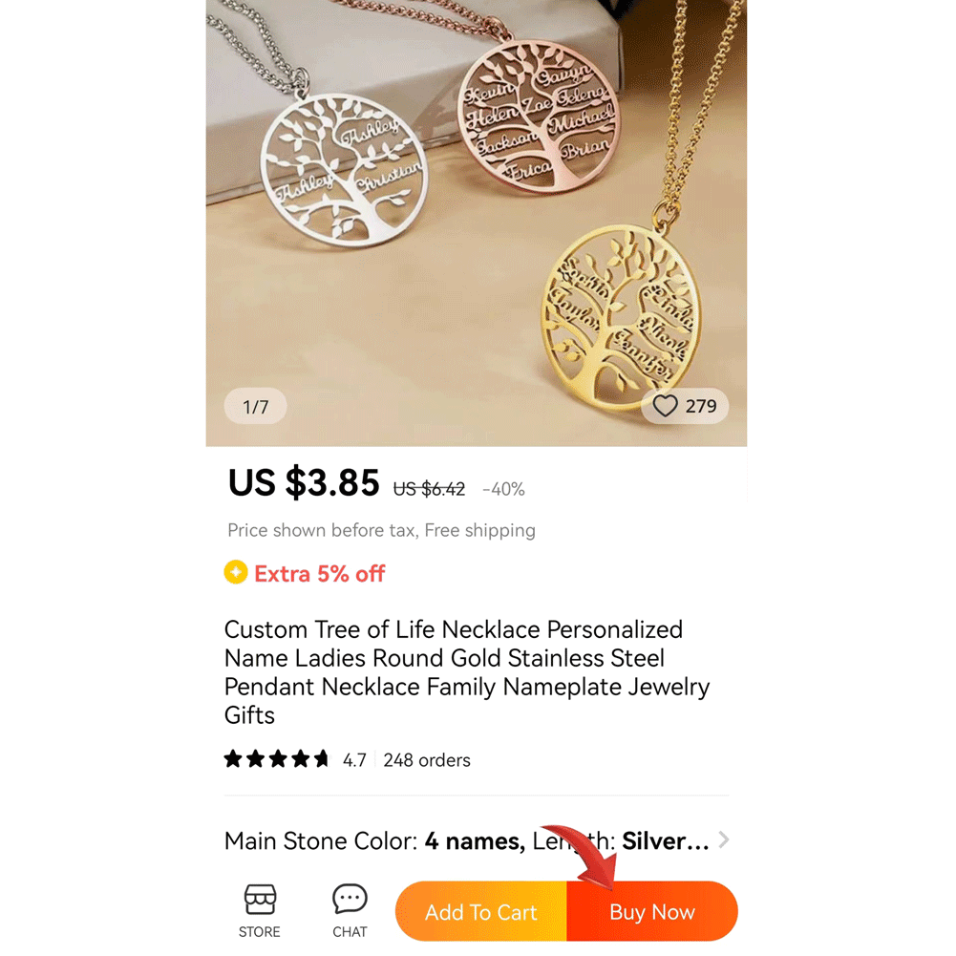Click the 248 orders link

[427, 760]
